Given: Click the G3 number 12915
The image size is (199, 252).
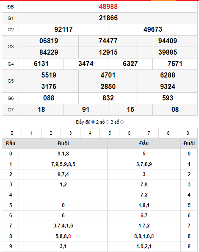Looking at the screenshot, I should (108, 52).
